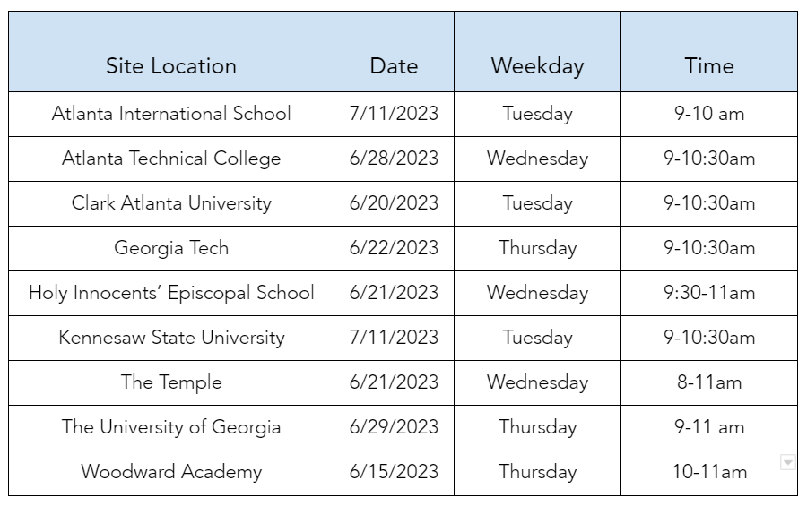Click the 6/15/2023 date cell
Image resolution: width=807 pixels, height=506 pixels.
coord(394,472)
